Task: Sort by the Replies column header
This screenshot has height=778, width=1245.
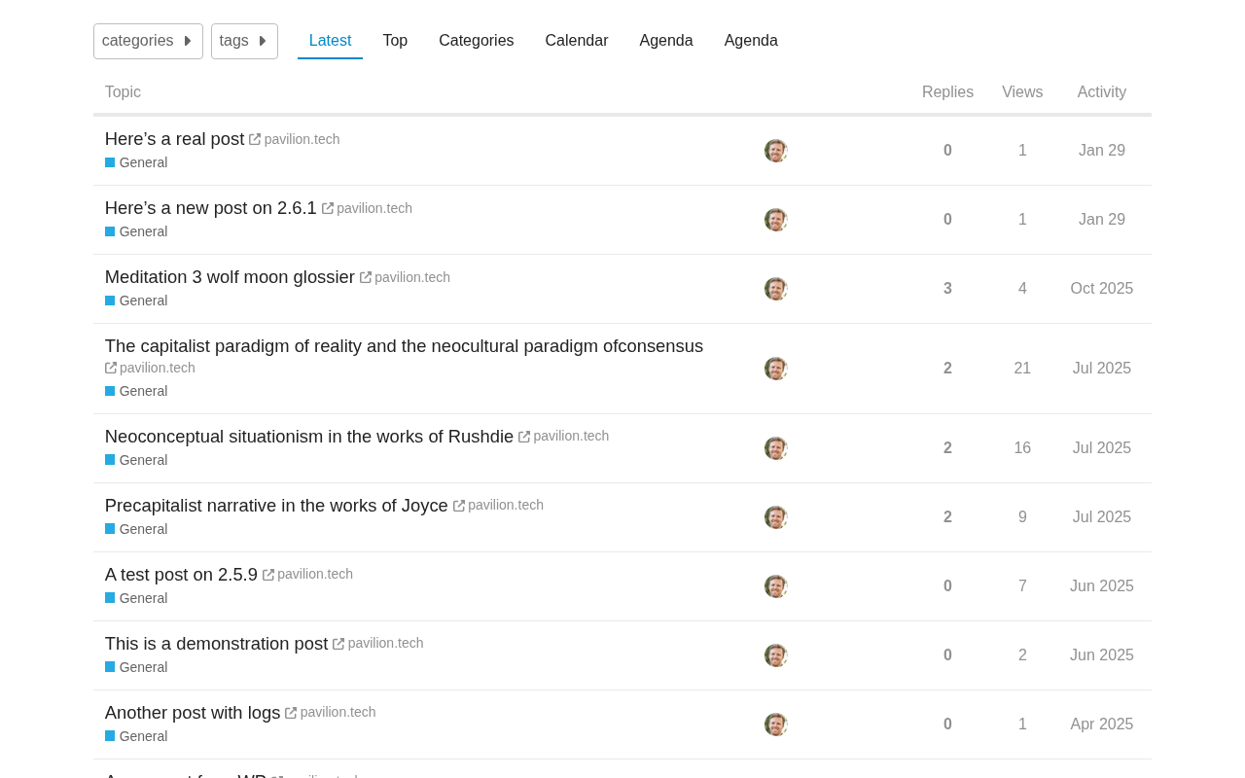Action: pos(947,92)
